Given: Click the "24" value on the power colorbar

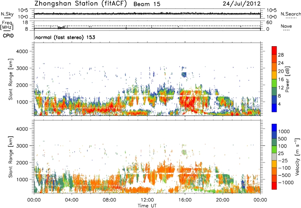Looking at the screenshot, I should click(281, 63).
